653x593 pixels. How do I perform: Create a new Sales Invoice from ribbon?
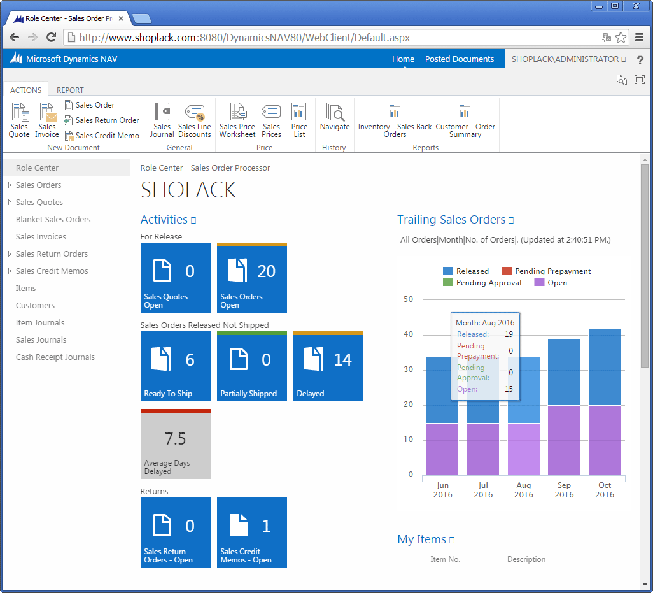click(x=47, y=120)
